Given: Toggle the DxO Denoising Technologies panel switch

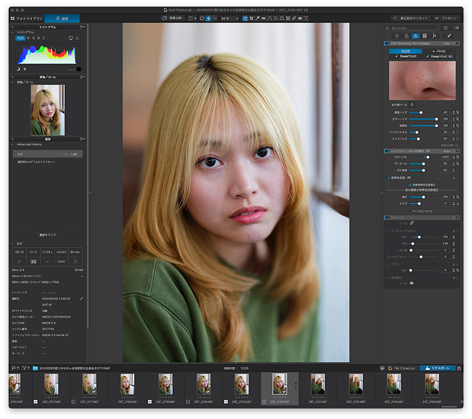Looking at the screenshot, I should (387, 44).
